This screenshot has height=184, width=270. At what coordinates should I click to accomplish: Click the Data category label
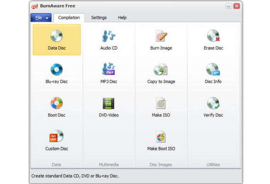pos(56,165)
